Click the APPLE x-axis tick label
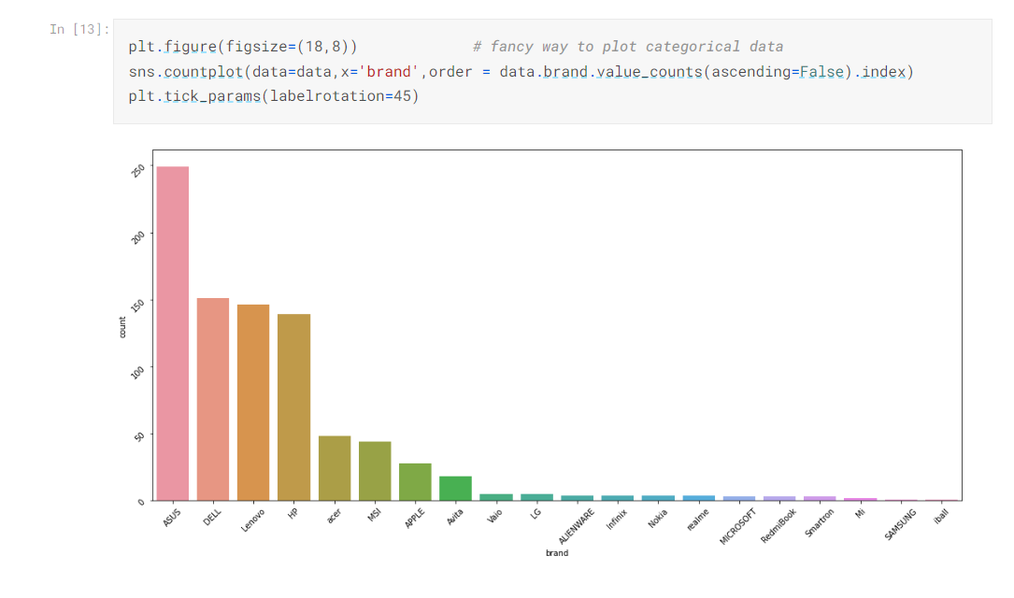 coord(415,519)
